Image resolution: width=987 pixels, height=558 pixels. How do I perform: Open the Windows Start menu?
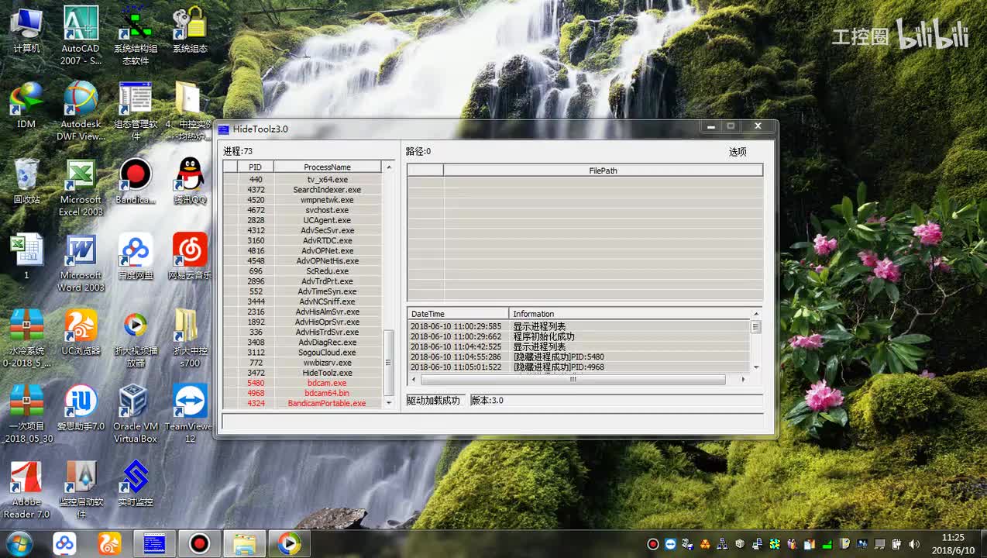[x=18, y=543]
